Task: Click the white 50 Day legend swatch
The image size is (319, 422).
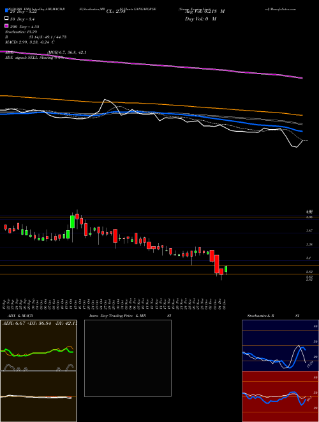Action: (x=6, y=19)
